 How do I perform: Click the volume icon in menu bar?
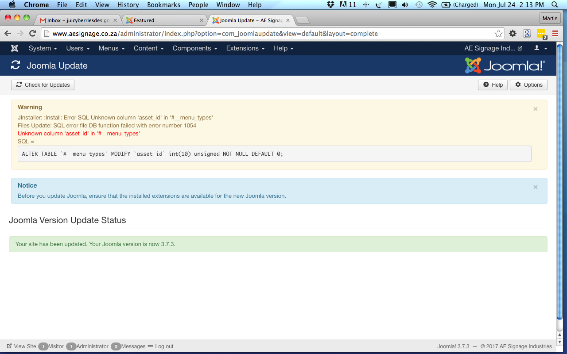pos(405,5)
